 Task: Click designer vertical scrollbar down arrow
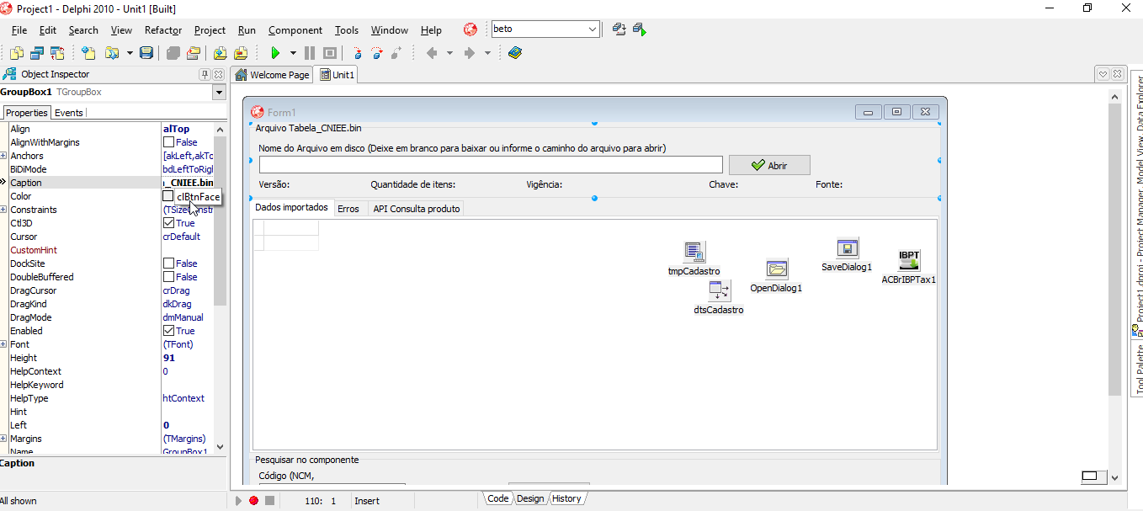[1115, 477]
